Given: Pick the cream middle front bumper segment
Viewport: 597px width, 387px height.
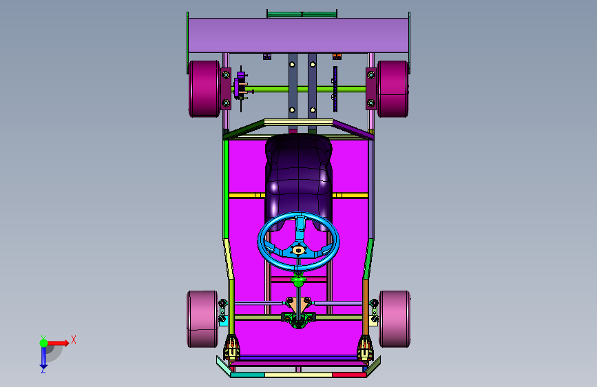Looking at the screenshot, I should point(299,375).
